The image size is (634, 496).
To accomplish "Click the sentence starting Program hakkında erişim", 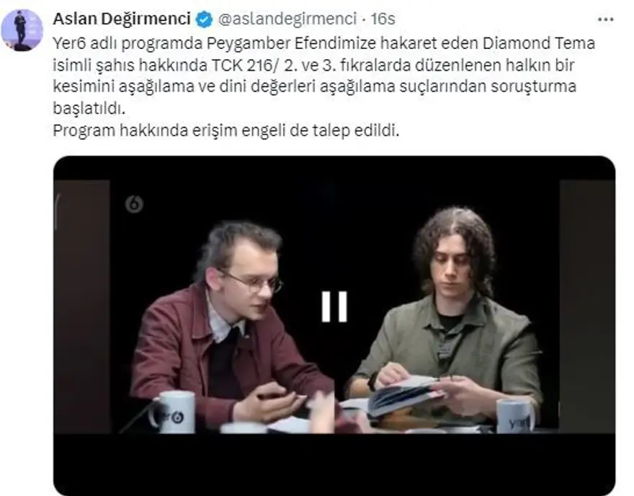I will [x=226, y=130].
